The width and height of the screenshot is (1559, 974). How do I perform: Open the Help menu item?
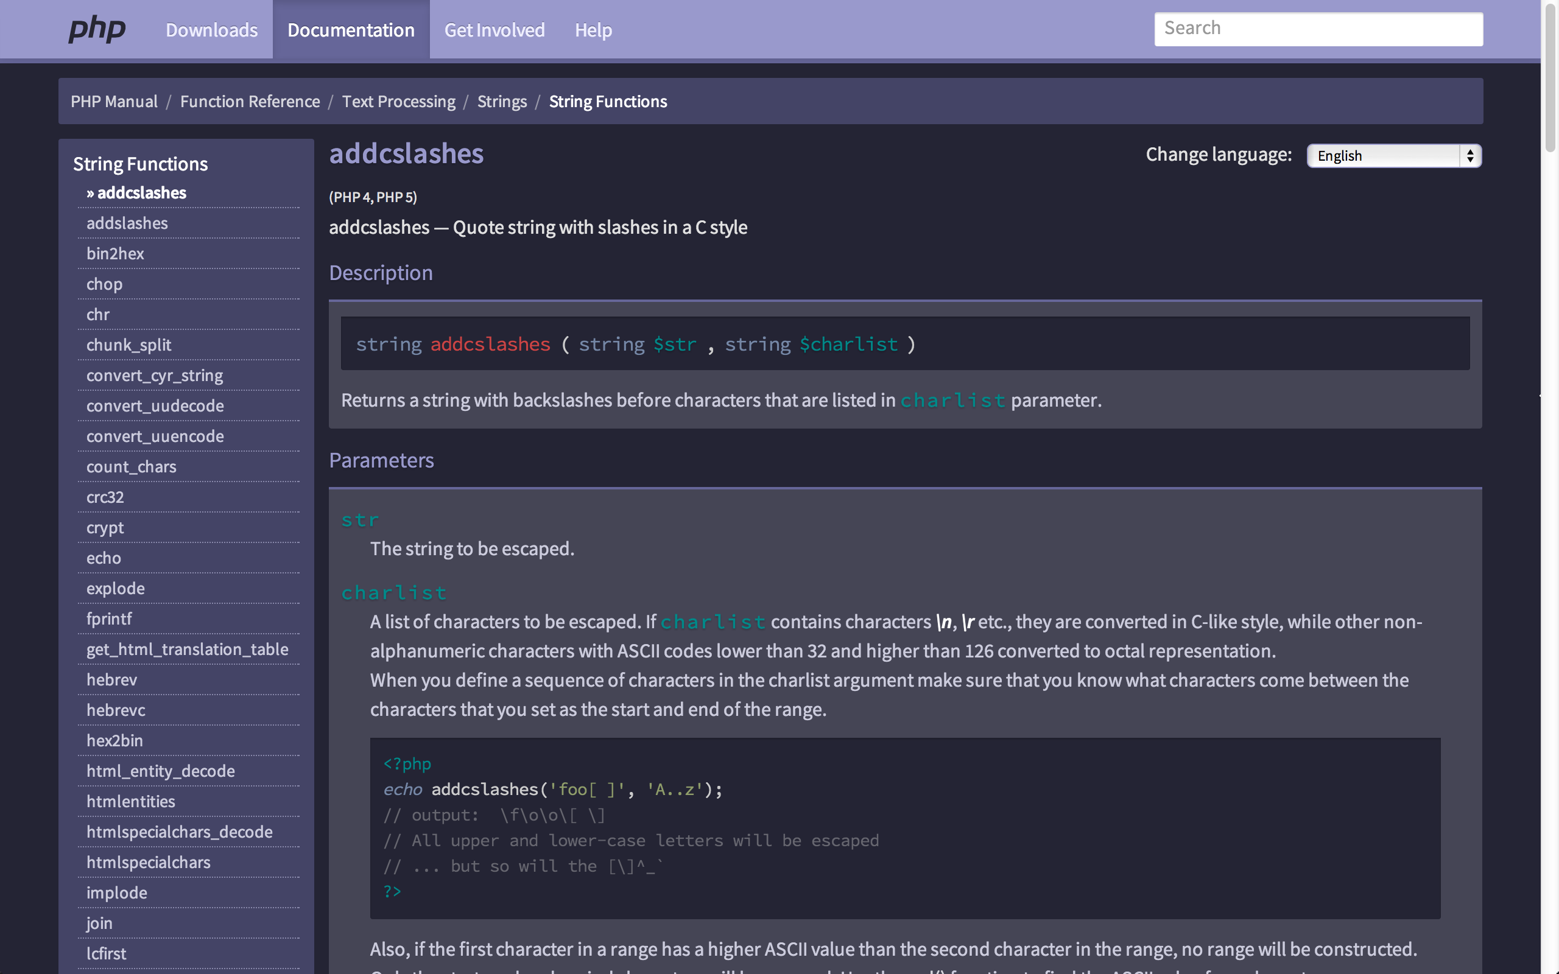(593, 30)
